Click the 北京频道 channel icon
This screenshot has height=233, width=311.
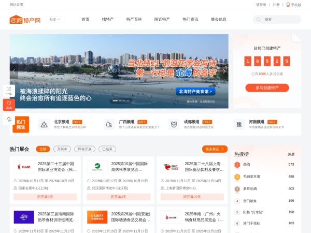(44, 125)
